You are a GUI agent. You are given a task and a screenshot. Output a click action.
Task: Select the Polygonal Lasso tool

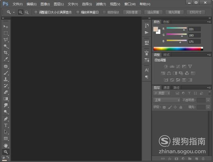(x=6, y=39)
